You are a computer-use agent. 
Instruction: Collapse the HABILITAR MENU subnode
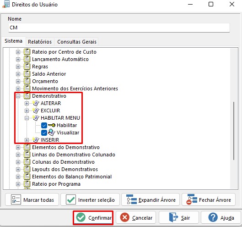point(27,118)
